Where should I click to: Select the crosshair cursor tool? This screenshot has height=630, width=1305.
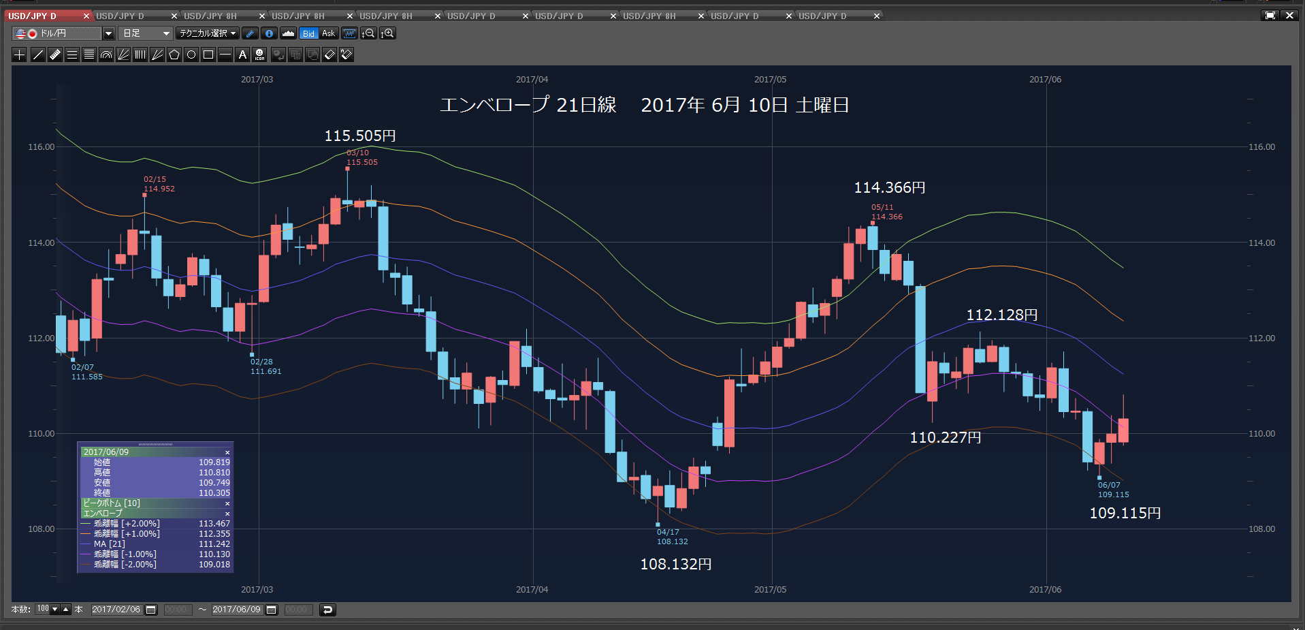[19, 54]
